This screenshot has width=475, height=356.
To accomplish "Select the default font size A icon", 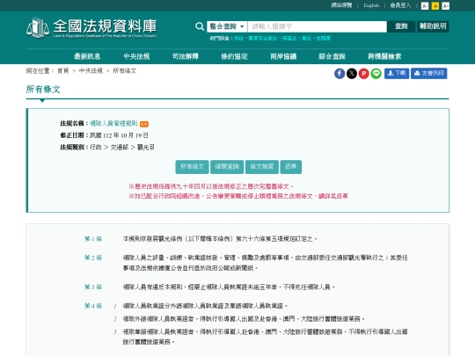I will click(435, 6).
